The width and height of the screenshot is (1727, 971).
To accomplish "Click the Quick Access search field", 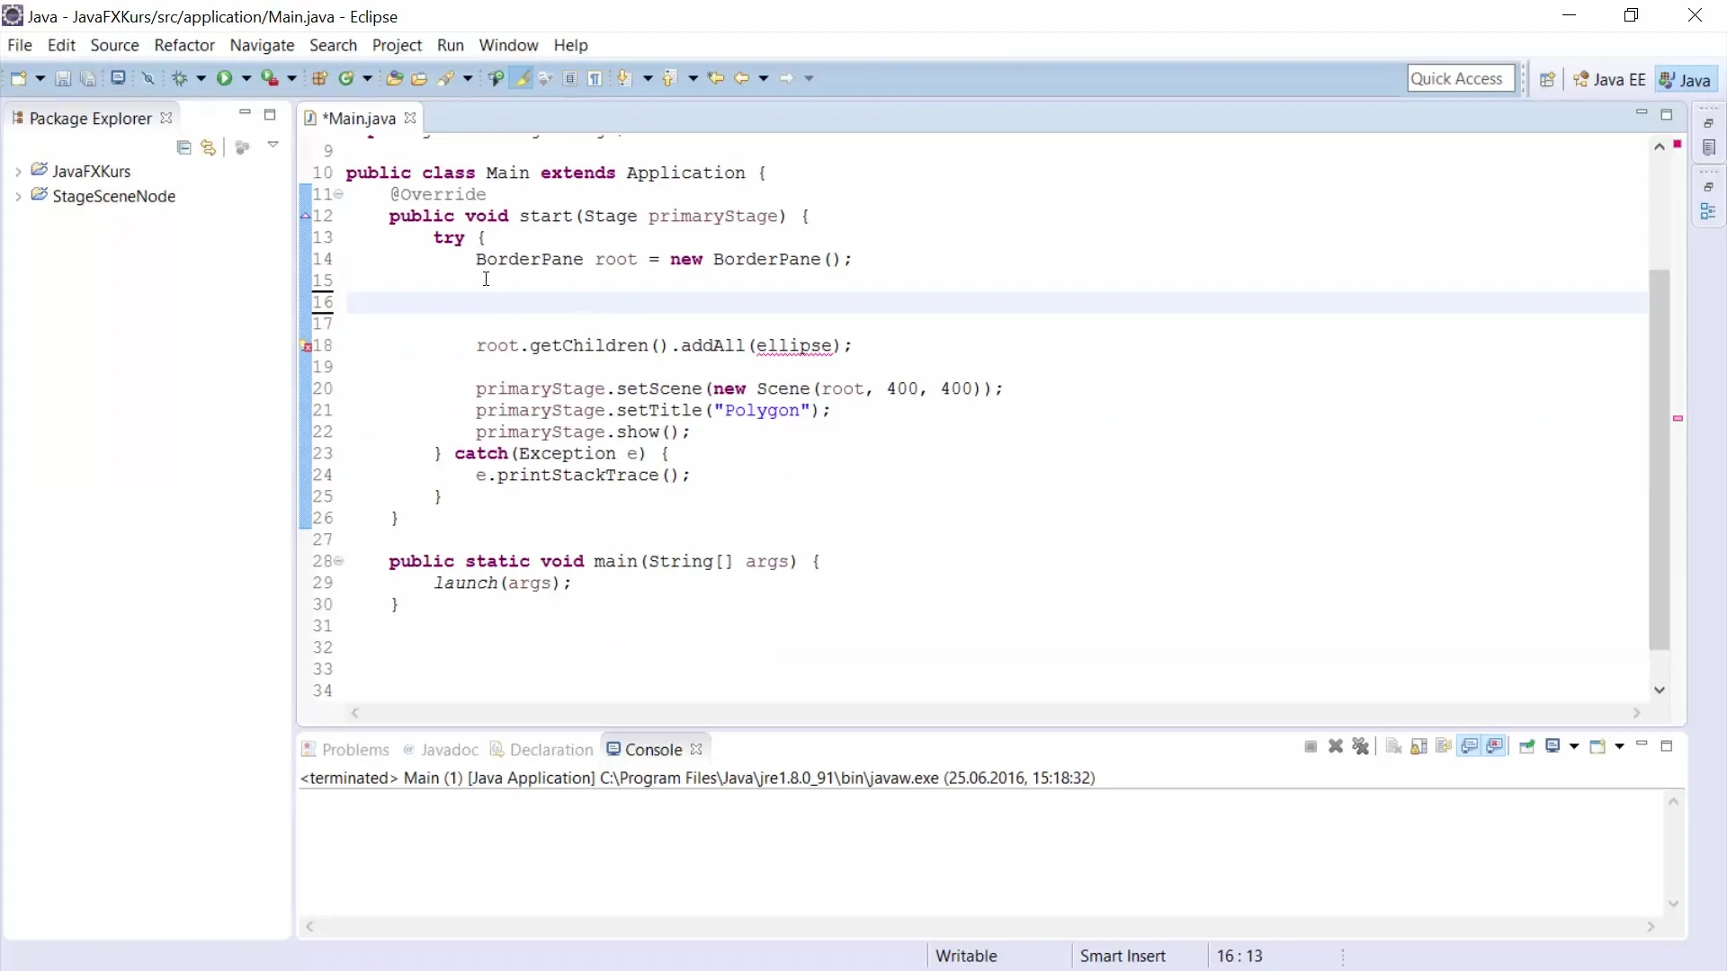I will [x=1461, y=78].
